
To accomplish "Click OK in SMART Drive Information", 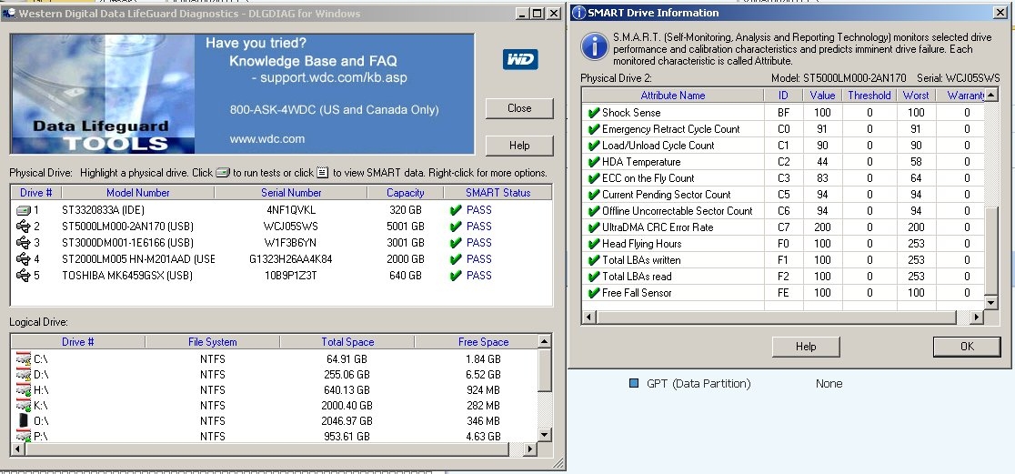I will coord(967,347).
